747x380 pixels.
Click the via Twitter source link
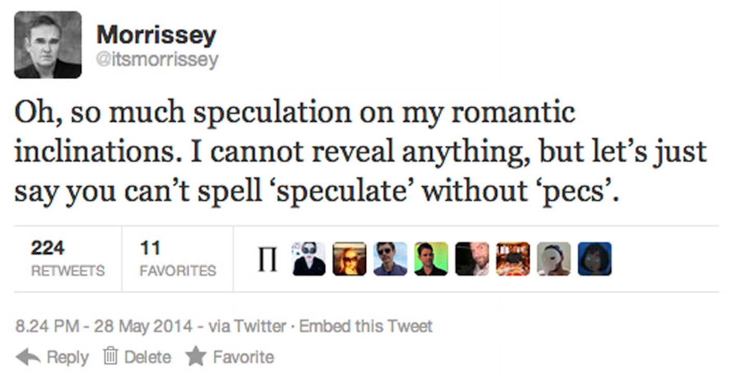(247, 327)
